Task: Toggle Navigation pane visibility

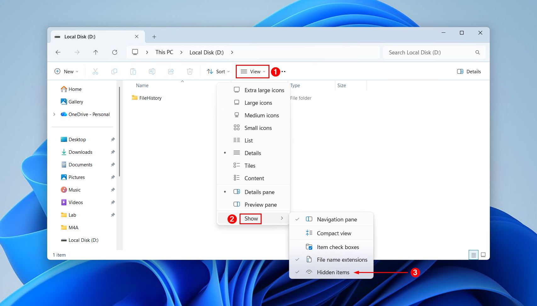Action: (331, 219)
